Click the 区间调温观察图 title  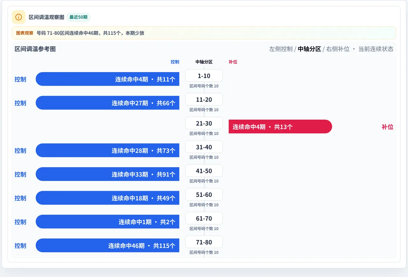[x=47, y=17]
